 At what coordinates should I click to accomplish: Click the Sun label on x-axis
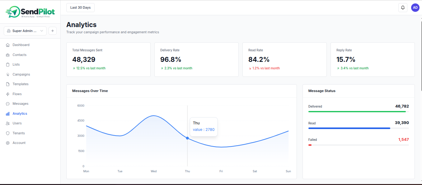(288, 171)
